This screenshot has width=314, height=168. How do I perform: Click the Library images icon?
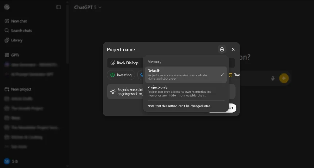click(x=7, y=40)
